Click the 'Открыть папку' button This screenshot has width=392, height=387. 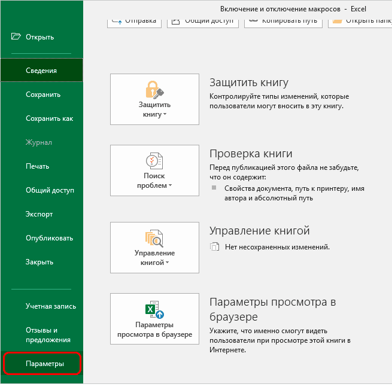(x=360, y=23)
